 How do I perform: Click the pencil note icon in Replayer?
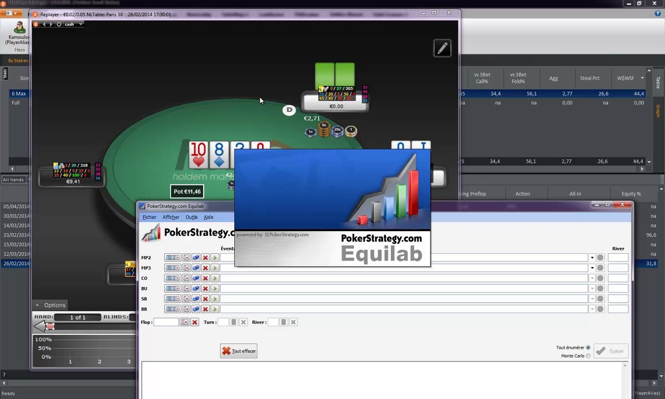click(442, 48)
